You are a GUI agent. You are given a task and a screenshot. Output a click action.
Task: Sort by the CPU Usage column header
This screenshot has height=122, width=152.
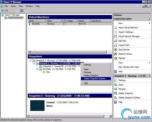pyautogui.click(x=70, y=21)
